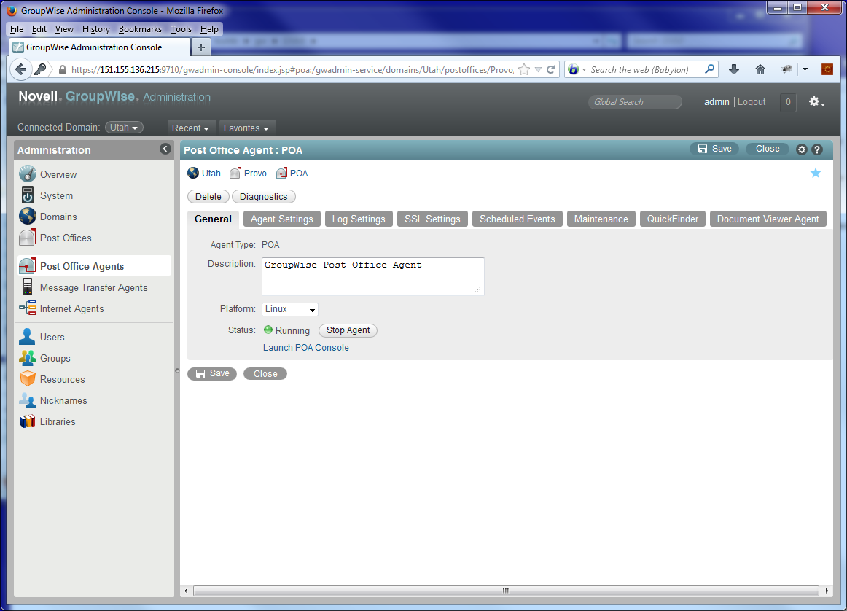Click the bottom Close button
The image size is (847, 611).
(x=265, y=374)
